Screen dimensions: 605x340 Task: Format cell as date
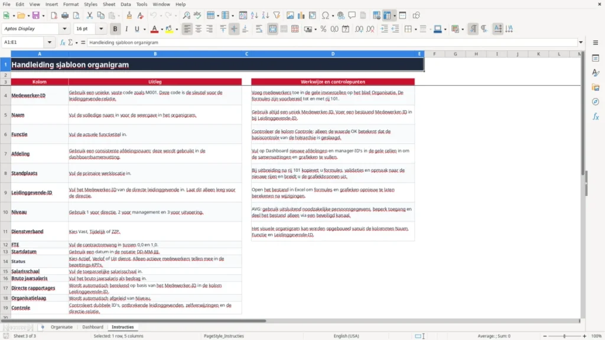(346, 29)
